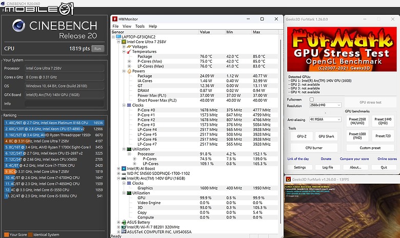
Task: Open the Help menu in HWMonitor
Action: pyautogui.click(x=153, y=26)
